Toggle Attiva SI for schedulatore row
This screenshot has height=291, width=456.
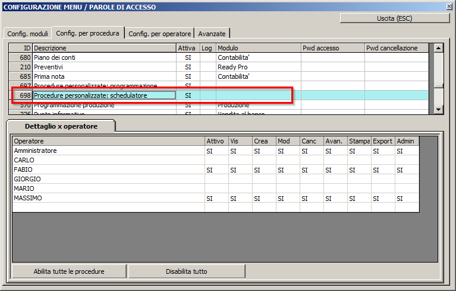pos(188,95)
